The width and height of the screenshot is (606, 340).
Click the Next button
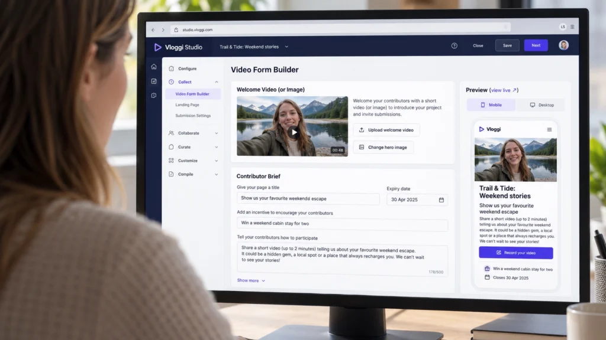[x=536, y=45]
